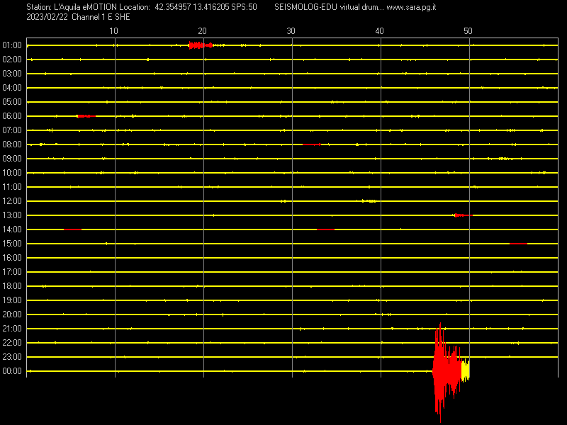Click the 01:00 hour row label
The width and height of the screenshot is (567, 425).
12,45
